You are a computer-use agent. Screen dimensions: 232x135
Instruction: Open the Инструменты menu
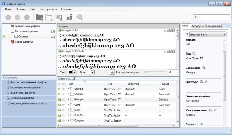coord(48,9)
